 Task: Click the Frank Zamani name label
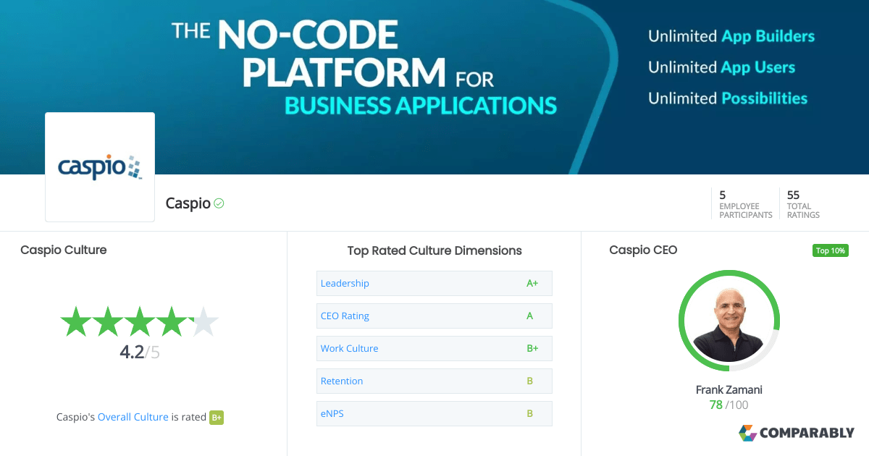[x=729, y=389]
